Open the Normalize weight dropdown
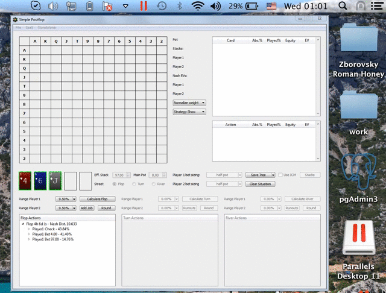Viewport: 386px width, 293px height. pyautogui.click(x=189, y=103)
